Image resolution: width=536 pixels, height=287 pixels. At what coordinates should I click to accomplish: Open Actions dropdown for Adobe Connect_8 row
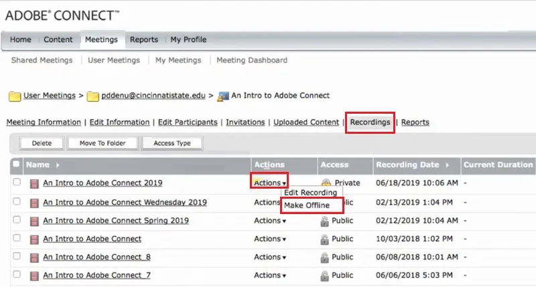click(x=270, y=257)
